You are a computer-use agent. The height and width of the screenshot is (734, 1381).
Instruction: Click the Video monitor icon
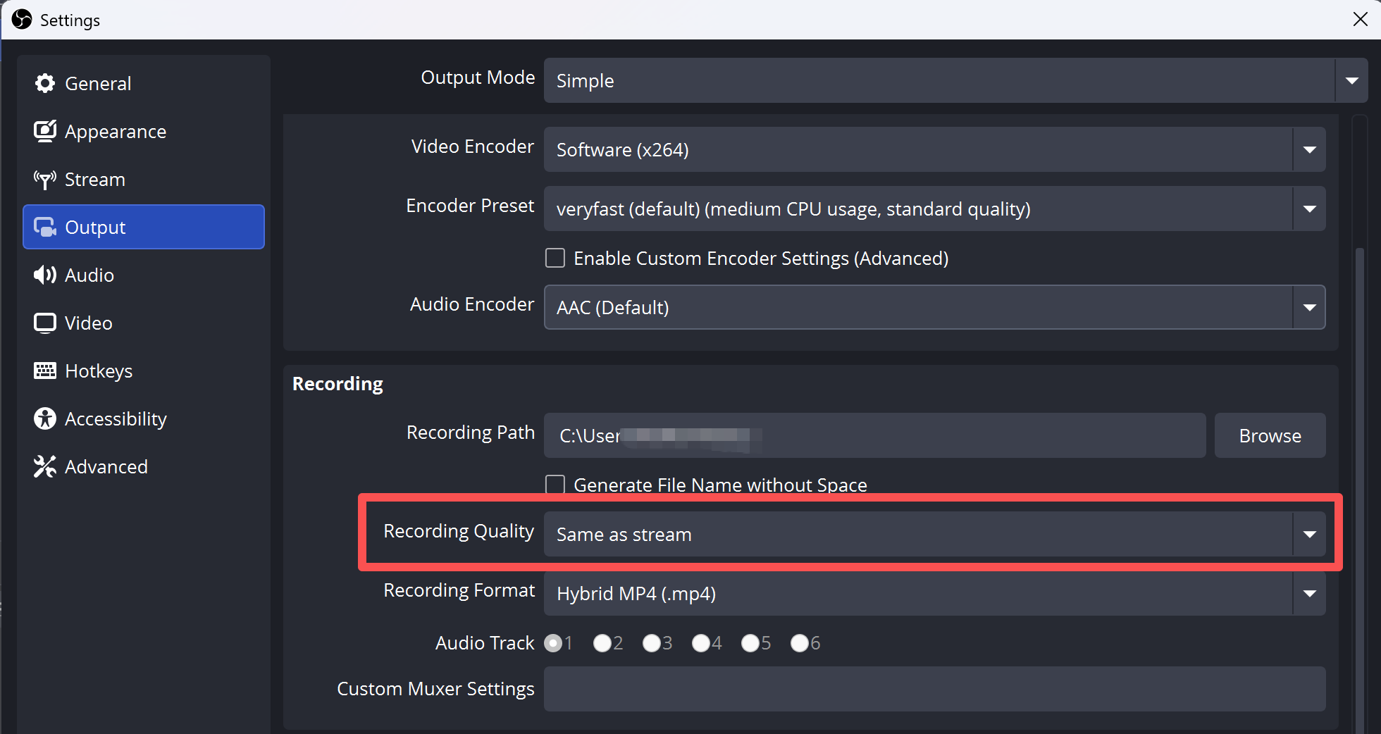coord(45,323)
